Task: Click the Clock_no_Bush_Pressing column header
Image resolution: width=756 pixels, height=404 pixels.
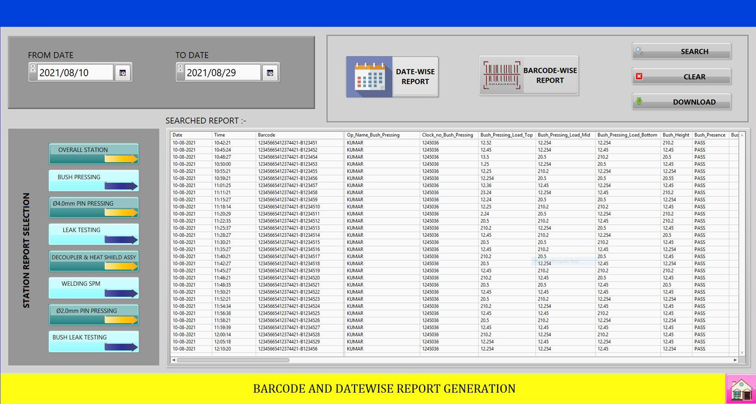Action: [449, 135]
